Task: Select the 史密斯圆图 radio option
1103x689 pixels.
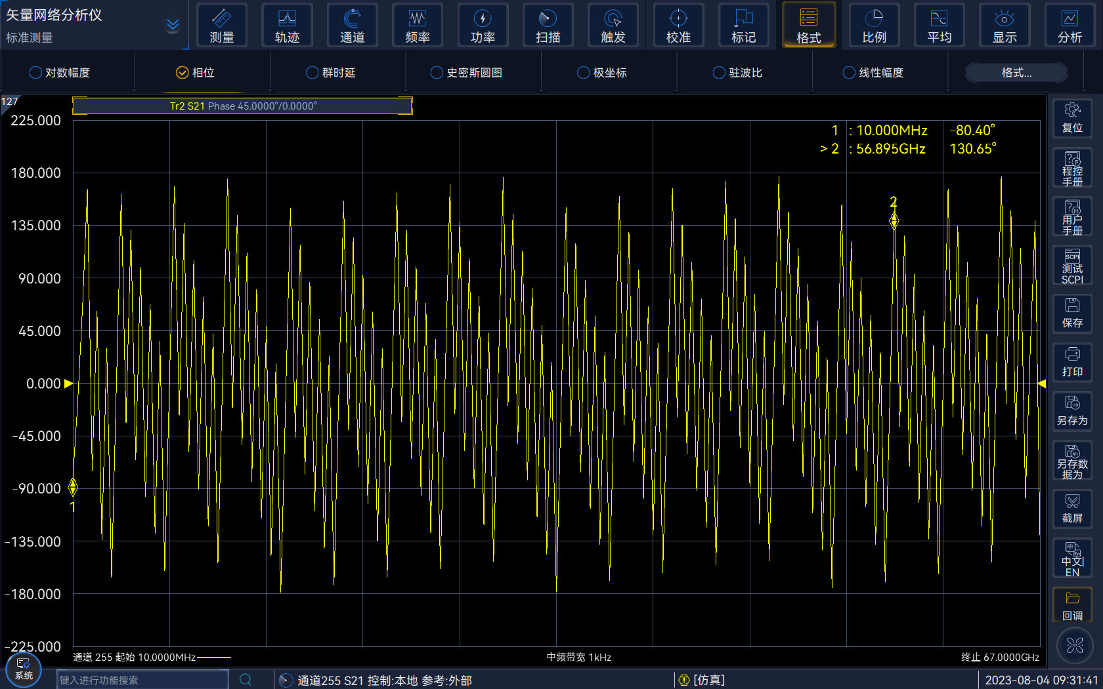Action: pos(437,73)
